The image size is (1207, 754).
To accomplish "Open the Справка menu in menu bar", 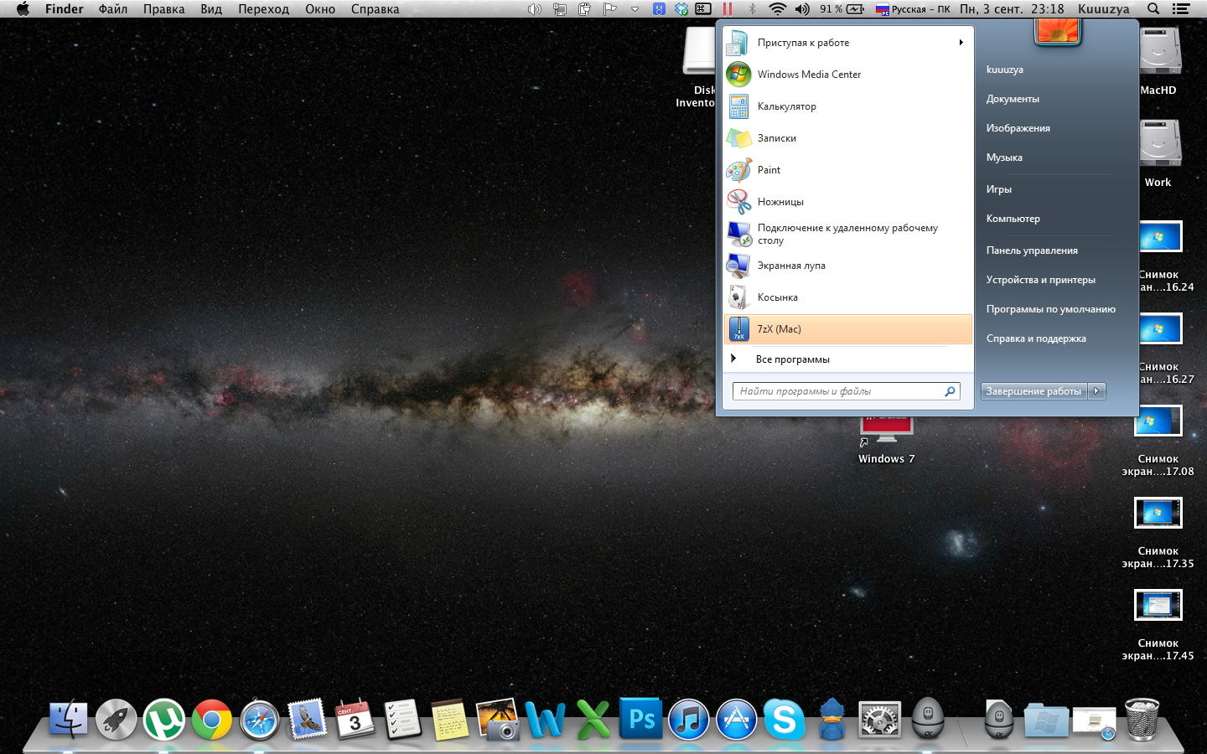I will click(x=376, y=9).
